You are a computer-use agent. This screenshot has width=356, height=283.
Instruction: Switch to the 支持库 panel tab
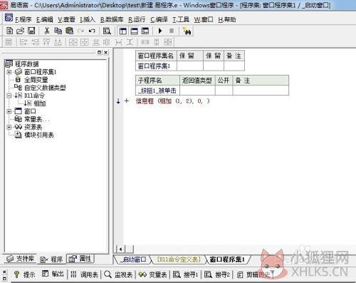20,259
